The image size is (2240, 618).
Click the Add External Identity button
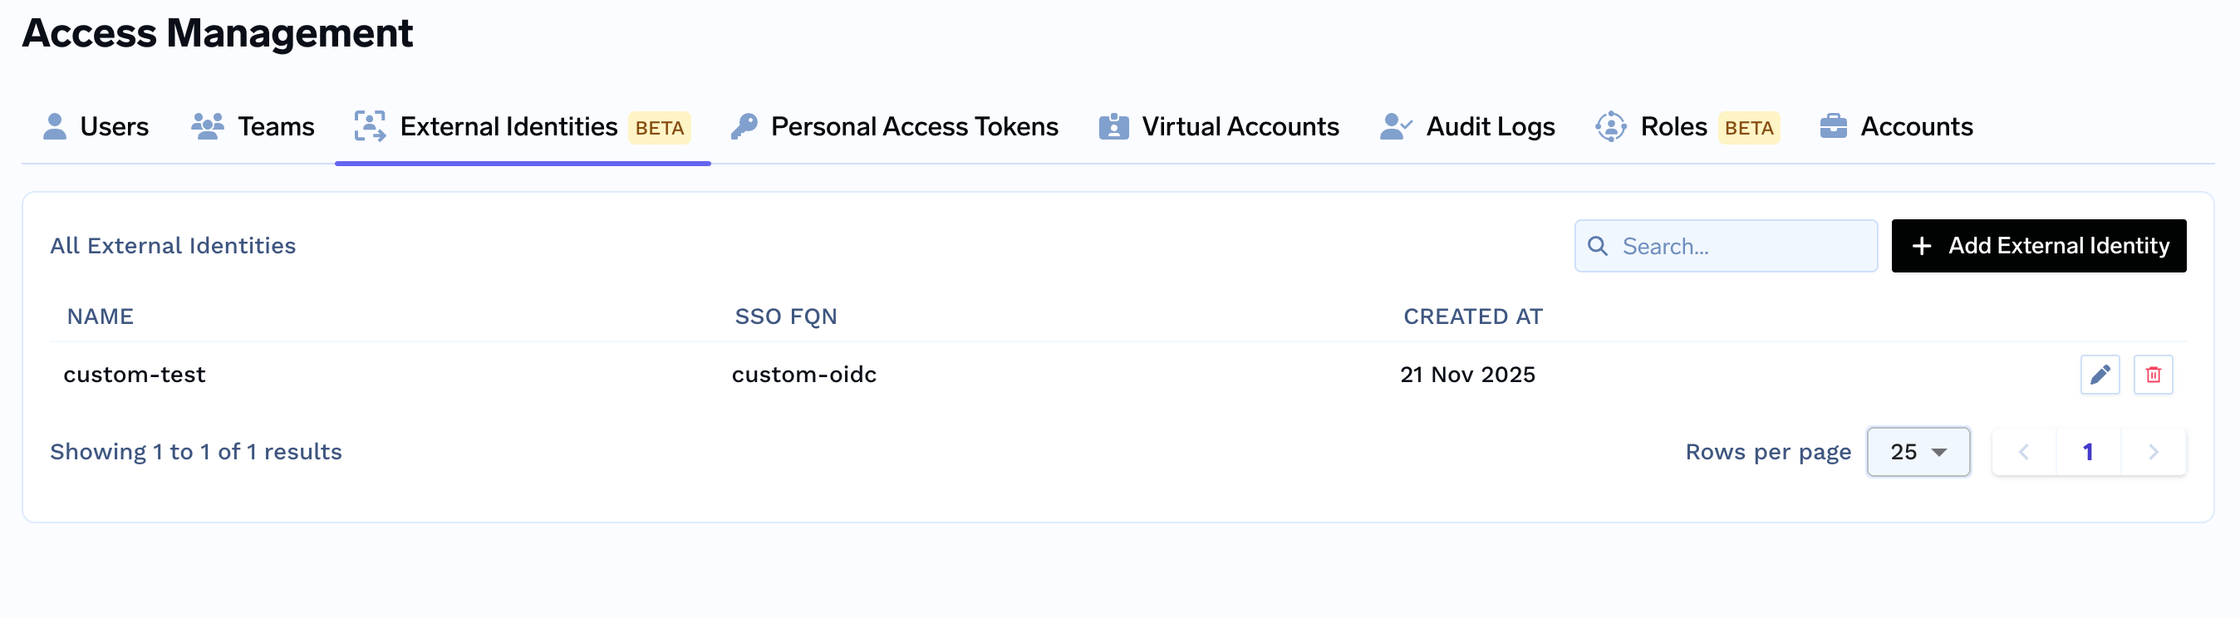(2038, 245)
